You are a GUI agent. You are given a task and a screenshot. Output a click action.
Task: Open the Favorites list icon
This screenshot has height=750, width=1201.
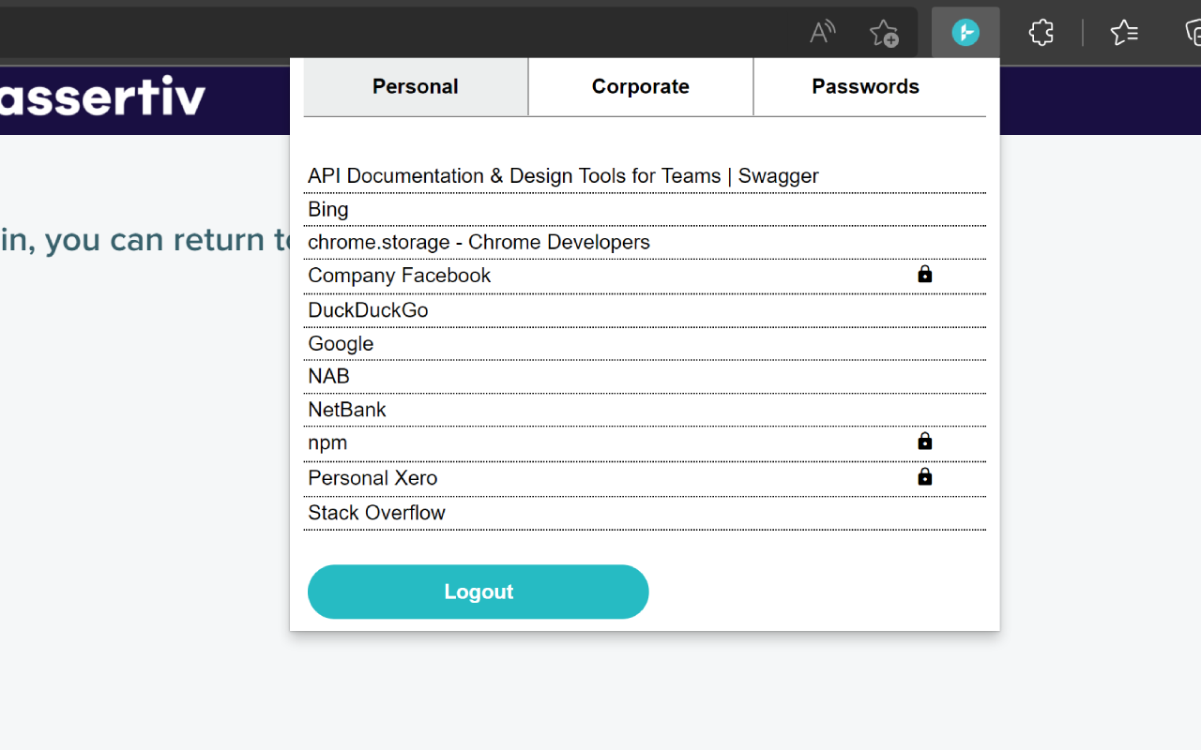coord(1124,33)
